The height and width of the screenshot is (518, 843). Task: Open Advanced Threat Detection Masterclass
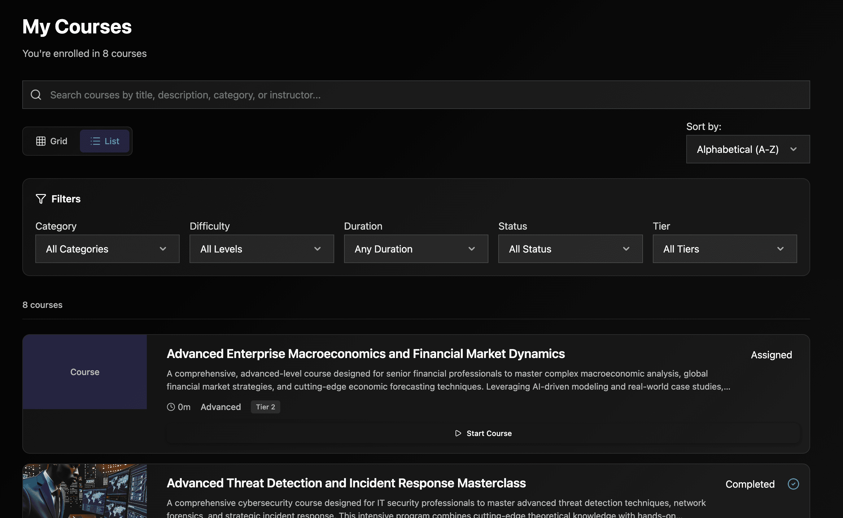346,483
